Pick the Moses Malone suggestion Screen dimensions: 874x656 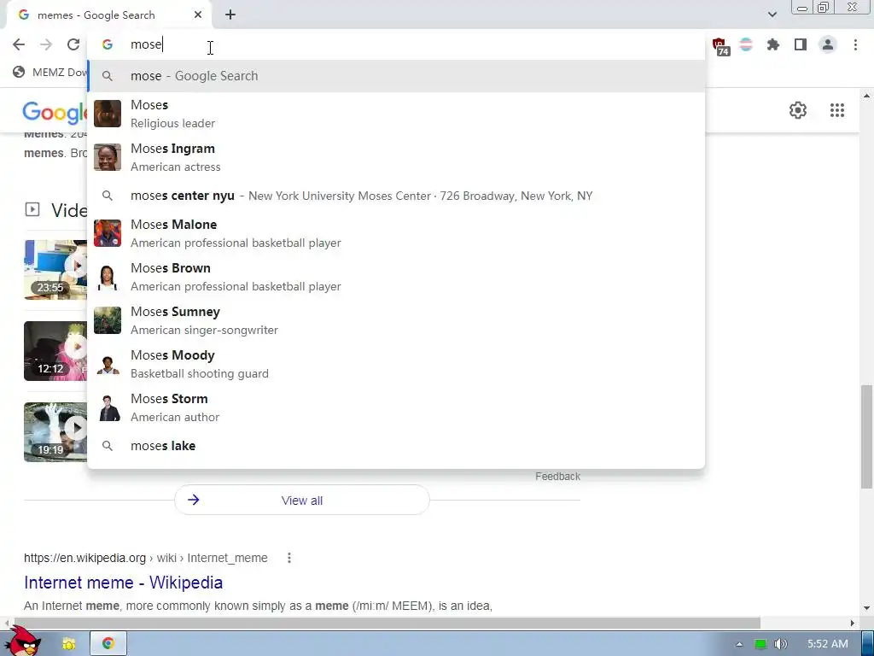pyautogui.click(x=396, y=233)
